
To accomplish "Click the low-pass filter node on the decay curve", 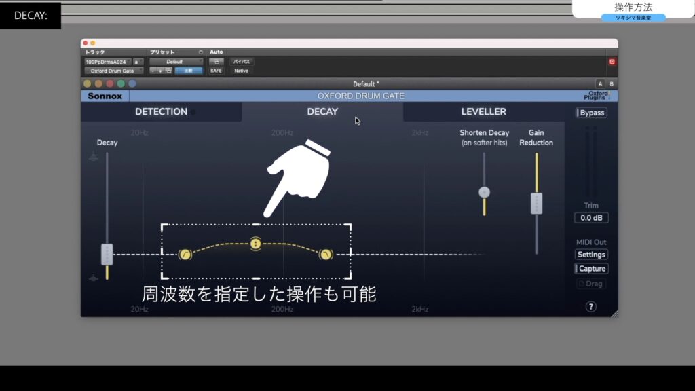I will coord(326,255).
